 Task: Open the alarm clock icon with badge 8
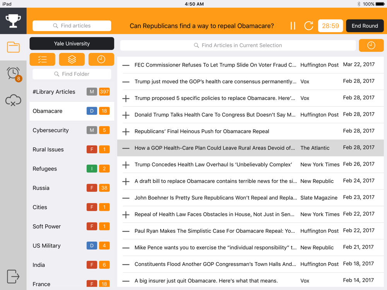(14, 74)
